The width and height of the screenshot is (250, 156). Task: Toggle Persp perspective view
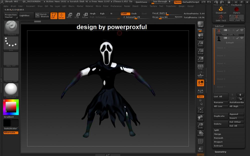(200, 67)
